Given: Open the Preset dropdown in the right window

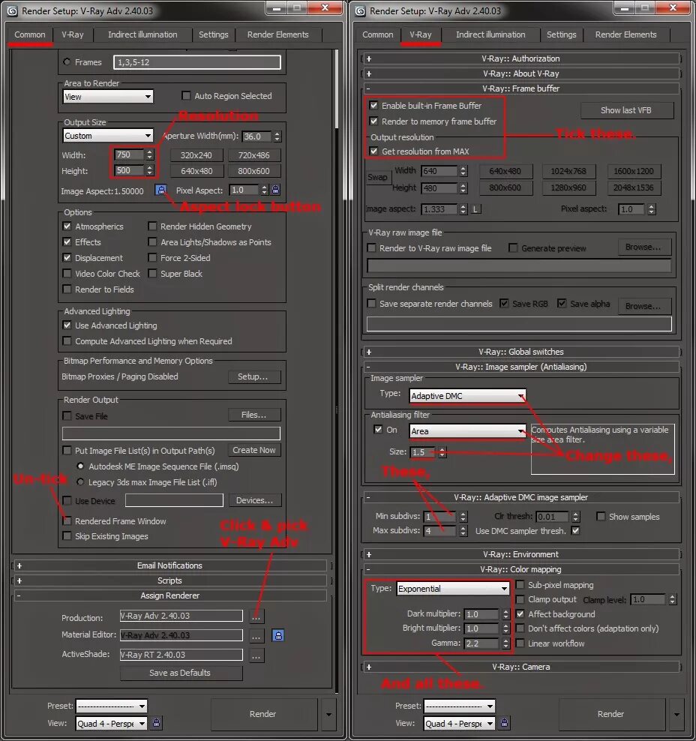Looking at the screenshot, I should 459,706.
